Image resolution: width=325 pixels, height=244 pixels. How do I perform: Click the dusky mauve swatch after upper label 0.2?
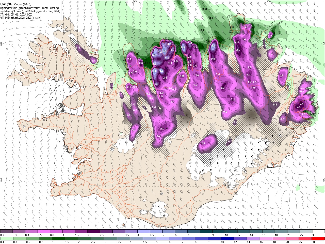click(x=7, y=232)
